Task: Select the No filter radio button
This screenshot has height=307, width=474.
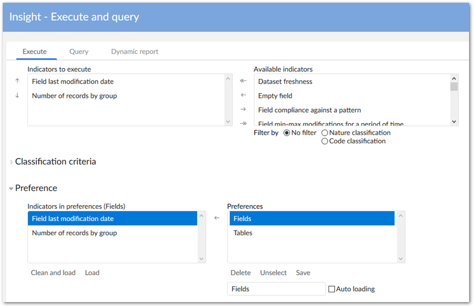Action: coord(287,133)
